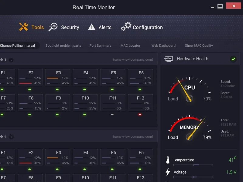Click the Real Time Monitor window title

pos(94,7)
